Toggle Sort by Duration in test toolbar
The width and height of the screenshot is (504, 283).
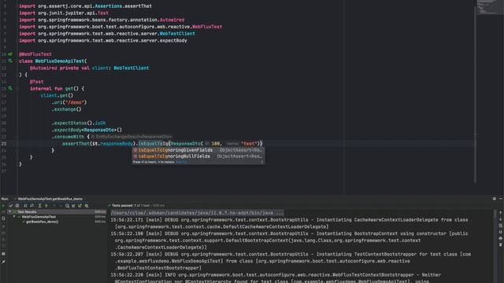click(31, 206)
